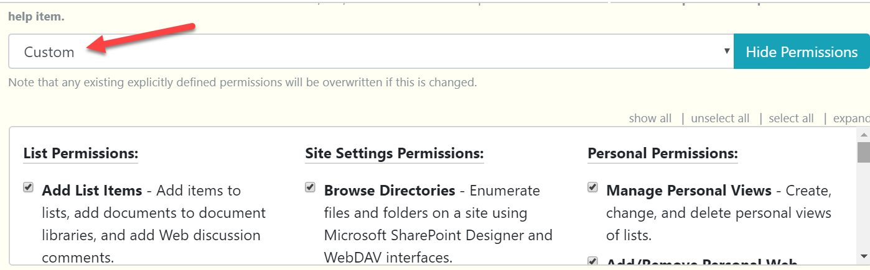Click the Site Settings Permissions heading
870x270 pixels.
click(395, 153)
